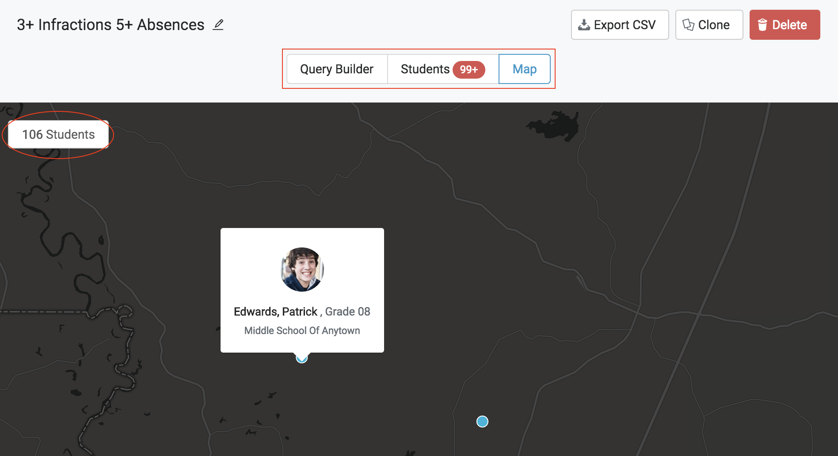Switch to the Query Builder tab
Screen dimensions: 838x456
pyautogui.click(x=337, y=69)
